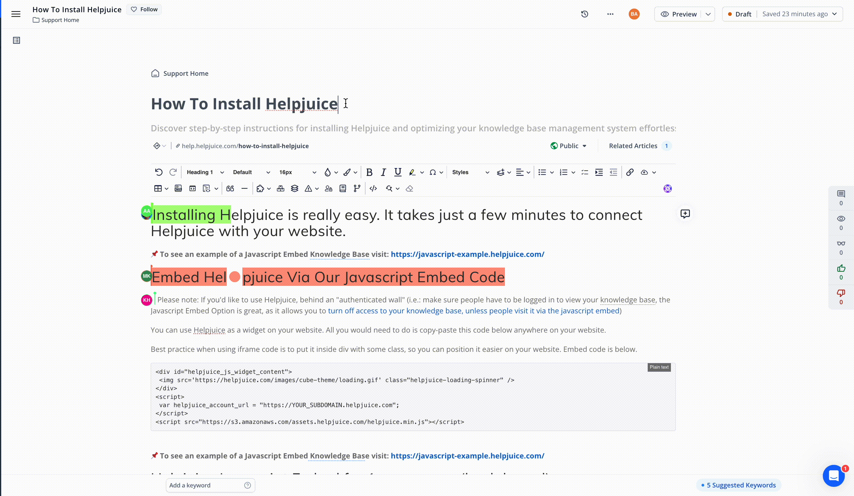Open the comments count side panel

click(841, 197)
